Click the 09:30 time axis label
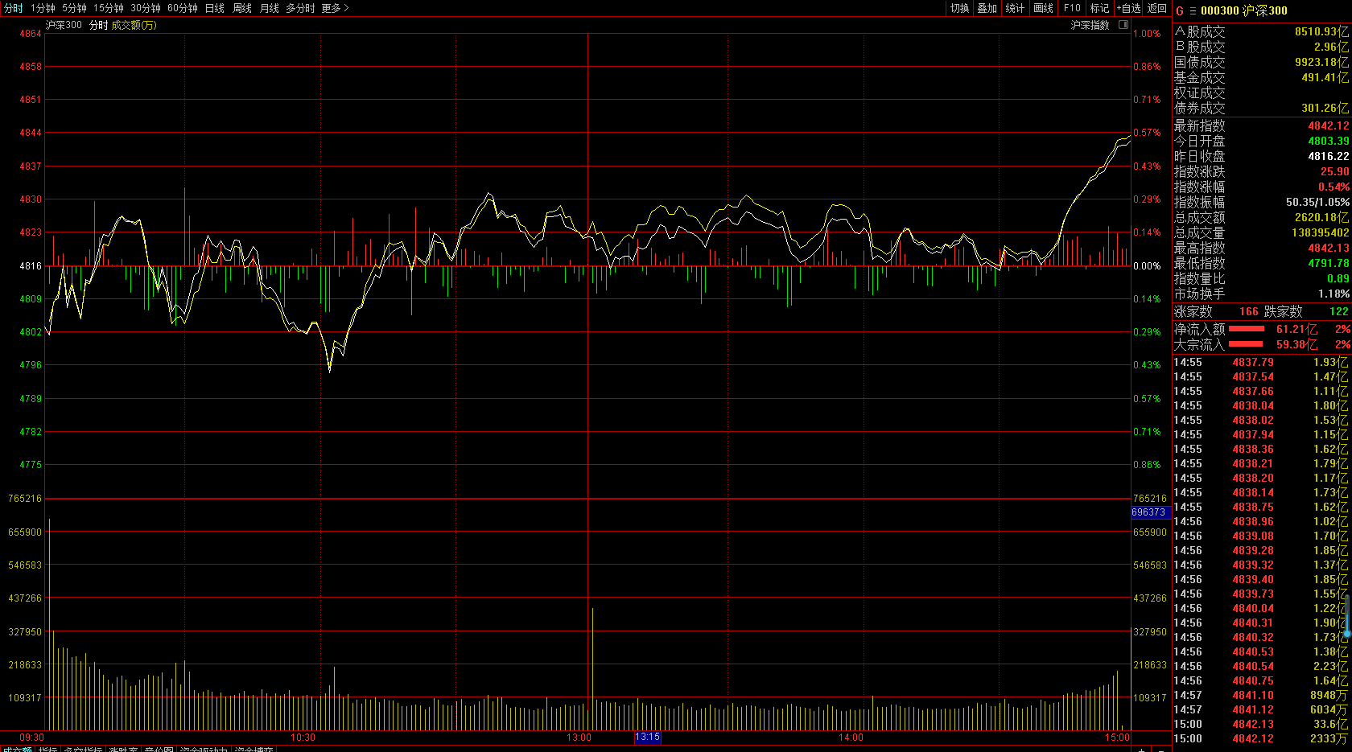 [32, 737]
